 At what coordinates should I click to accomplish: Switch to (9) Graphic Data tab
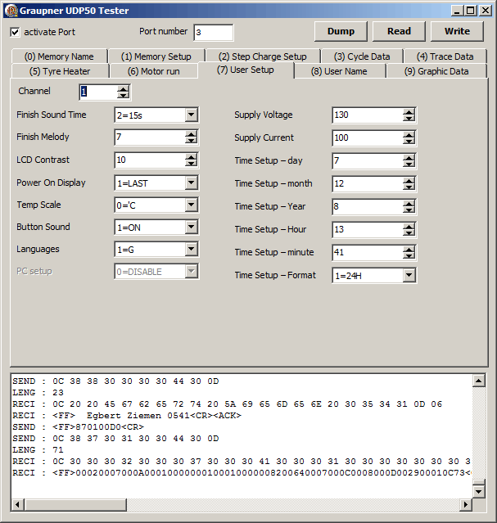436,71
